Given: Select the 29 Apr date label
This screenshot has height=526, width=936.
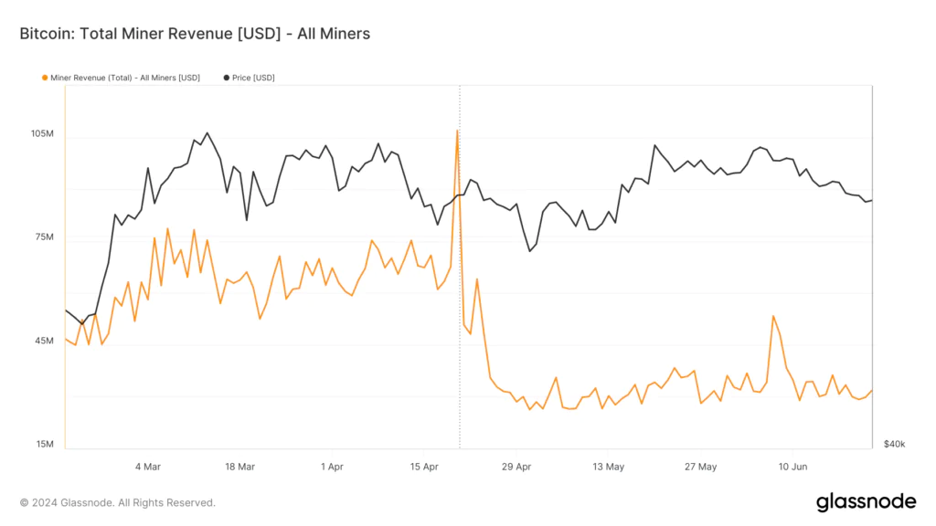Looking at the screenshot, I should 516,467.
